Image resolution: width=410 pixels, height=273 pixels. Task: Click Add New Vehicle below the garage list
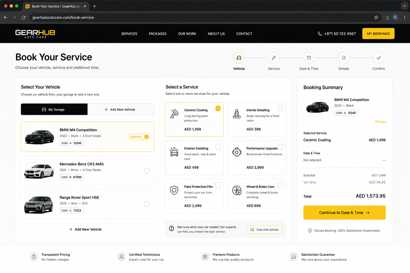tap(85, 229)
